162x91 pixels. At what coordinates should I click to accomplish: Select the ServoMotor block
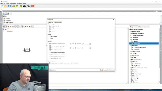coord(137,64)
